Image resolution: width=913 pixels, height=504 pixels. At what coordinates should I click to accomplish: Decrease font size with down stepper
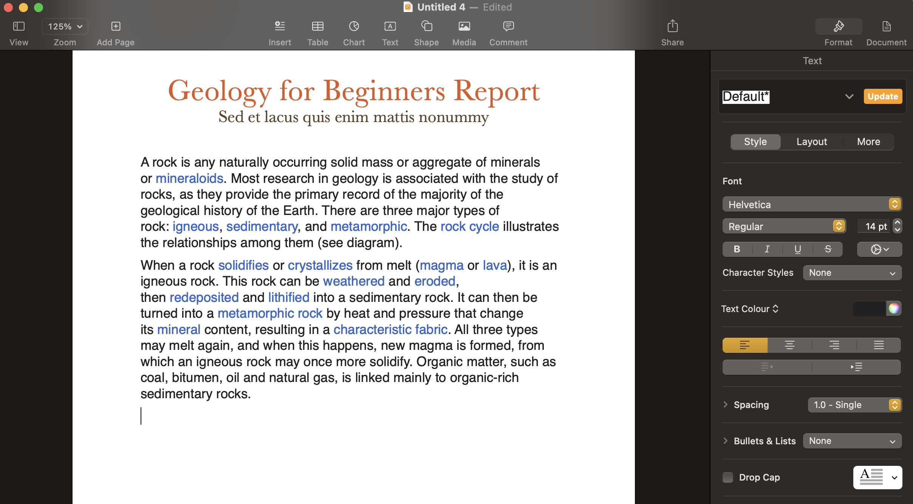point(898,230)
